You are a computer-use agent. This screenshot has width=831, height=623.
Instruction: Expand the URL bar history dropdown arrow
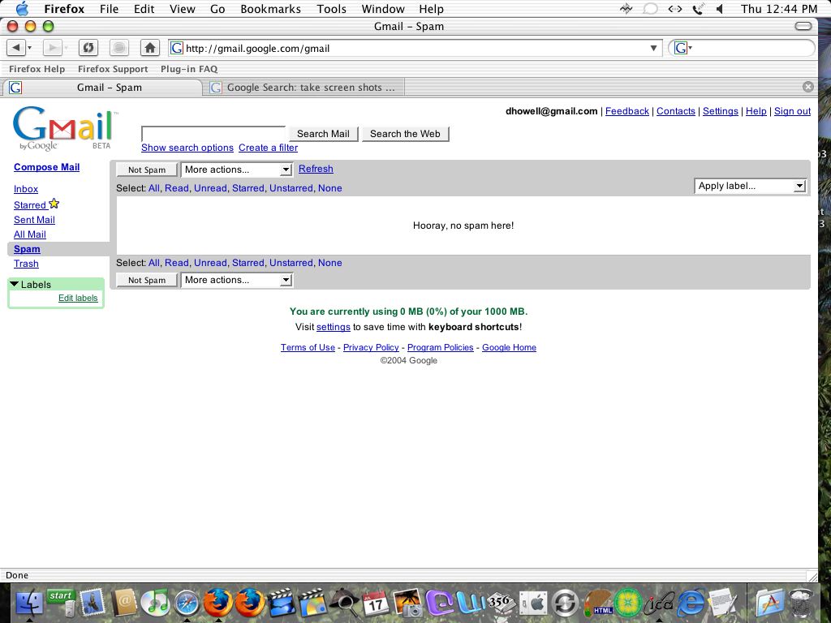click(653, 48)
